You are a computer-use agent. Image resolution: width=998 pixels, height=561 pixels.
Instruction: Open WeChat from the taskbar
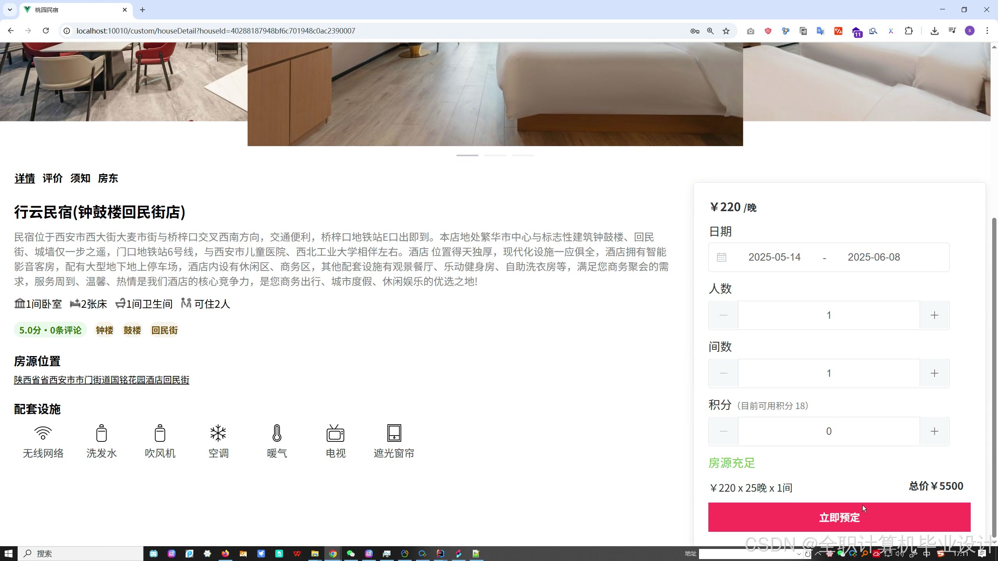click(351, 554)
